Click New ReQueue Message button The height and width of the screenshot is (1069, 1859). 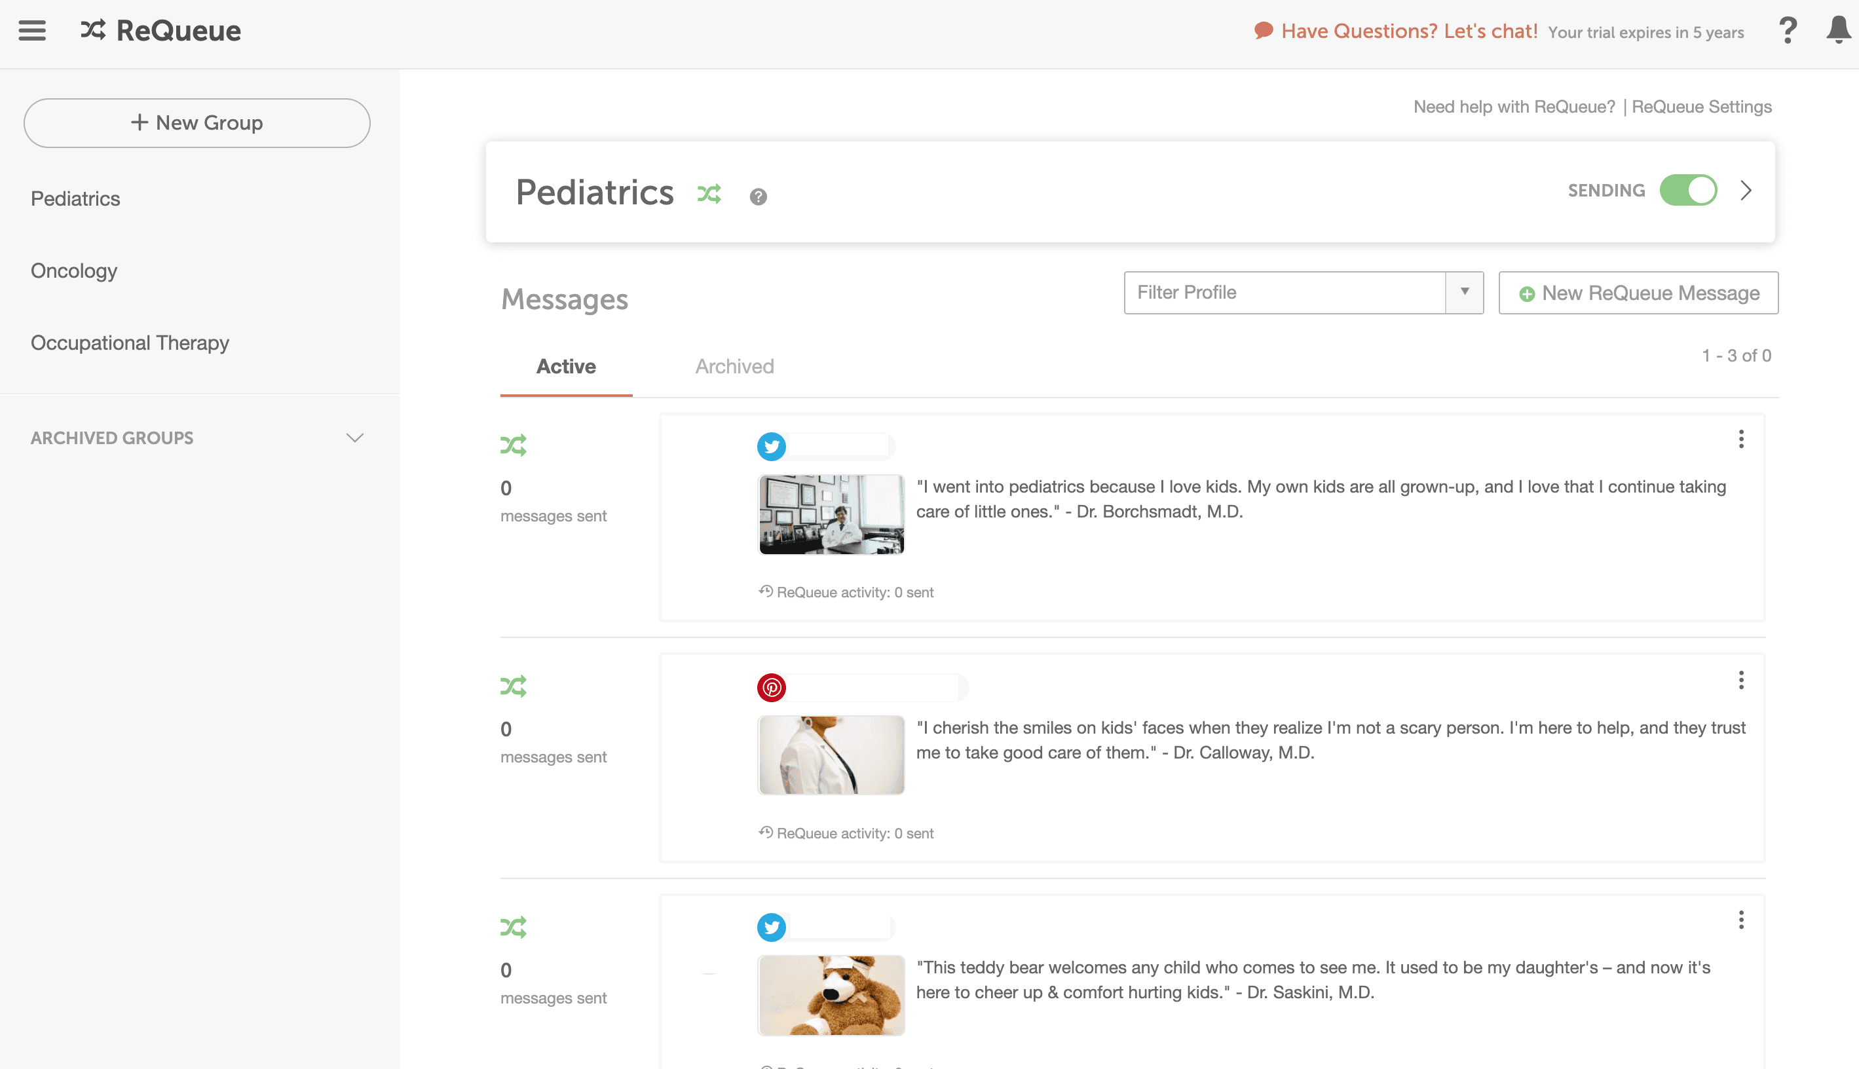[x=1638, y=293]
